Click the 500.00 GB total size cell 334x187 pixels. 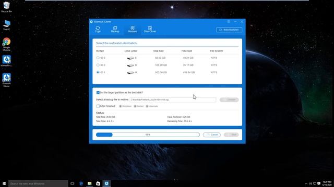tap(161, 73)
